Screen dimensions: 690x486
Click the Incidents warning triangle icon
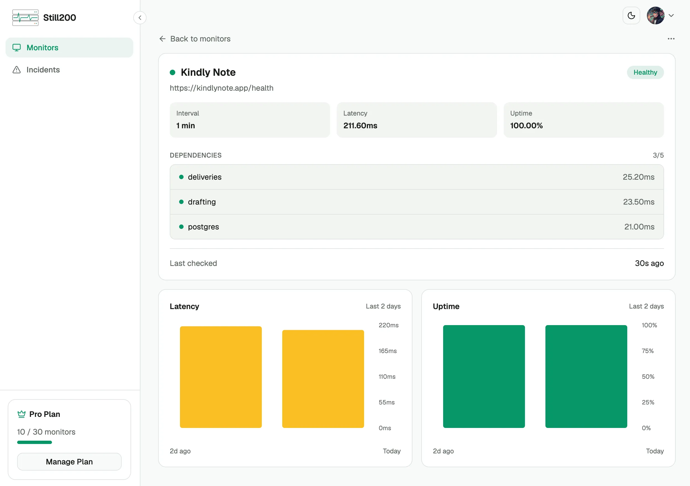17,70
